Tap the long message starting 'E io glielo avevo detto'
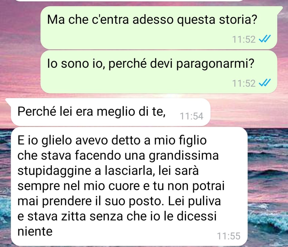288x247 pixels. tap(129, 186)
